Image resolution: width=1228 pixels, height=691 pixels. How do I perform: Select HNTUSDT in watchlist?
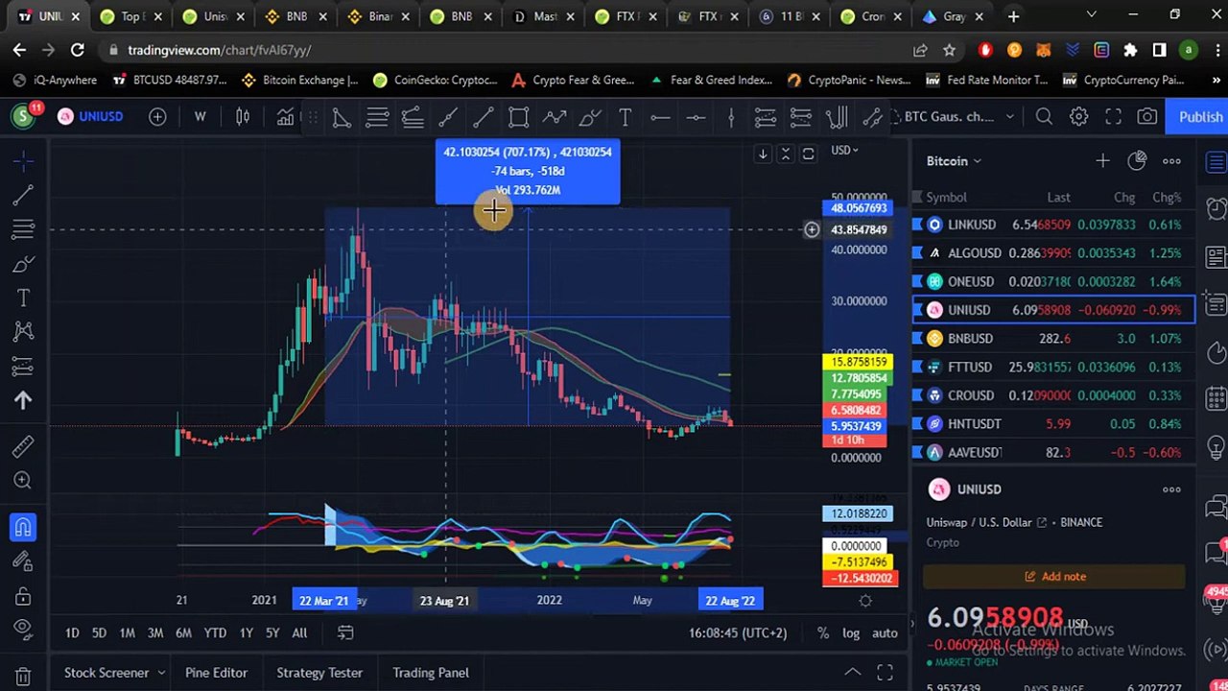coord(1052,423)
